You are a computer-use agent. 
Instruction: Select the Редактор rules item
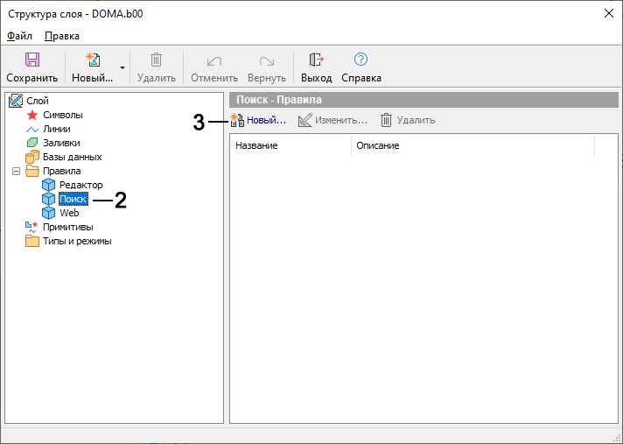(80, 185)
